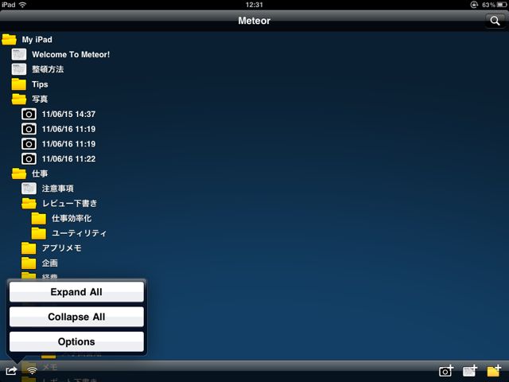Image resolution: width=509 pixels, height=382 pixels.
Task: Tap the Wi-Fi signal icon in status bar
Action: point(22,5)
